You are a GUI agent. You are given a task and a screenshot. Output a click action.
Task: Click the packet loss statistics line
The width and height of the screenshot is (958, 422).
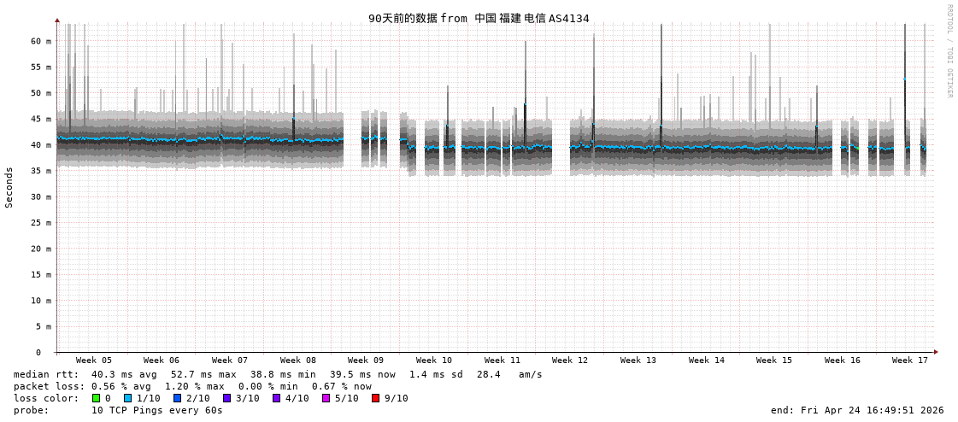click(x=192, y=386)
